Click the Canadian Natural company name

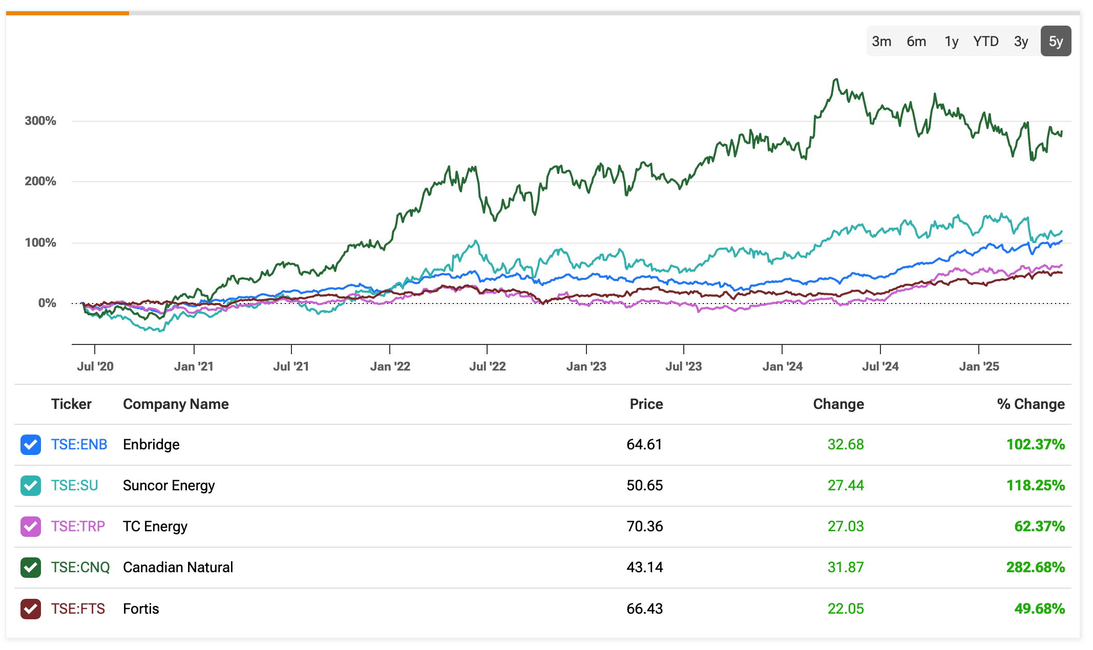click(x=178, y=567)
